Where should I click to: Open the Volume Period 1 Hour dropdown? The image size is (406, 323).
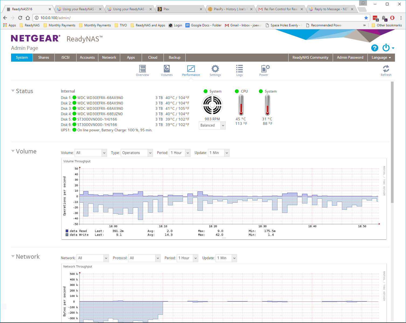(180, 153)
